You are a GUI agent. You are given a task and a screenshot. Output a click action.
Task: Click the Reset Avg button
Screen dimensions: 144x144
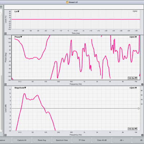pyautogui.click(x=42, y=140)
